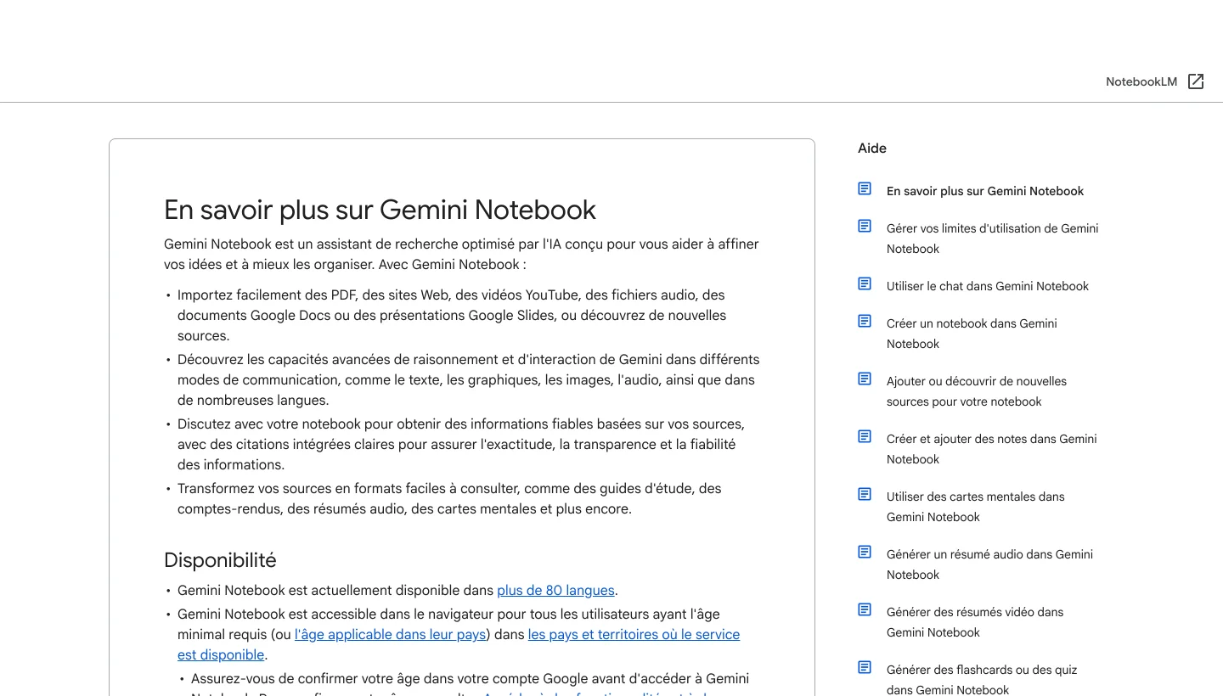Open "Créer un notebook dans Gemini Notebook" article
Viewport: 1223px width, 696px height.
click(972, 334)
